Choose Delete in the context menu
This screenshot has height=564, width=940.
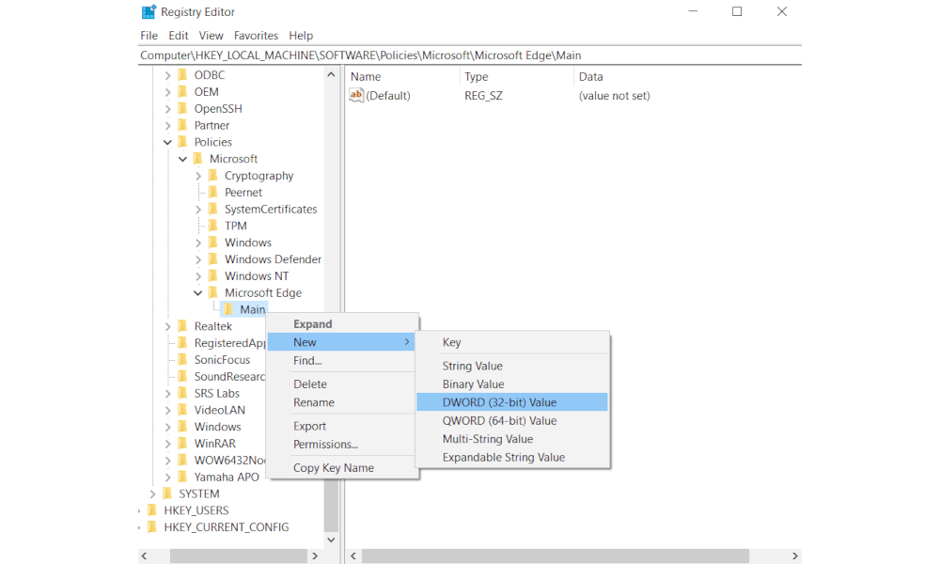point(342,384)
